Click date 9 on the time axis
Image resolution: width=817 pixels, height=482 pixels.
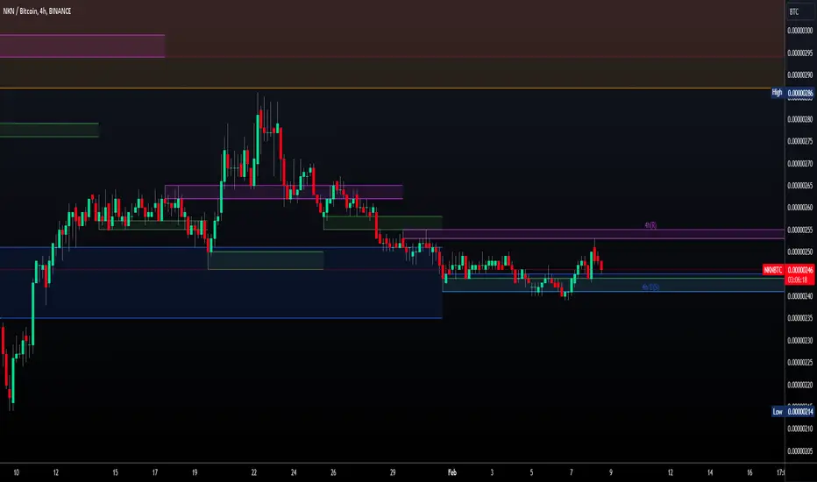611,472
